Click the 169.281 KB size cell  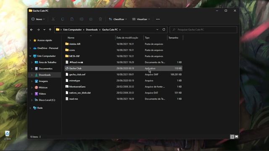[x=176, y=75]
